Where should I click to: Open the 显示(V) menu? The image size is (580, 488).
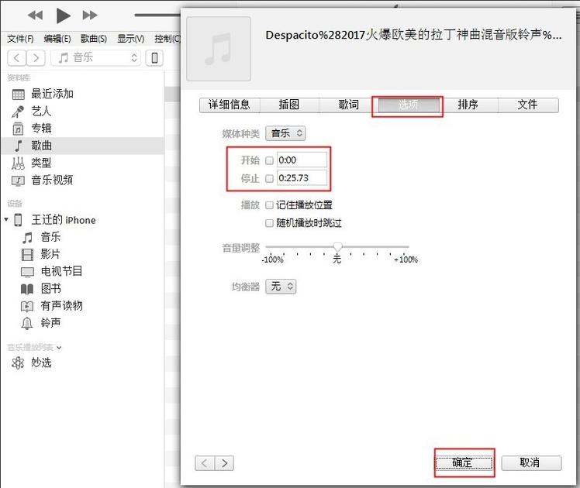[x=130, y=39]
